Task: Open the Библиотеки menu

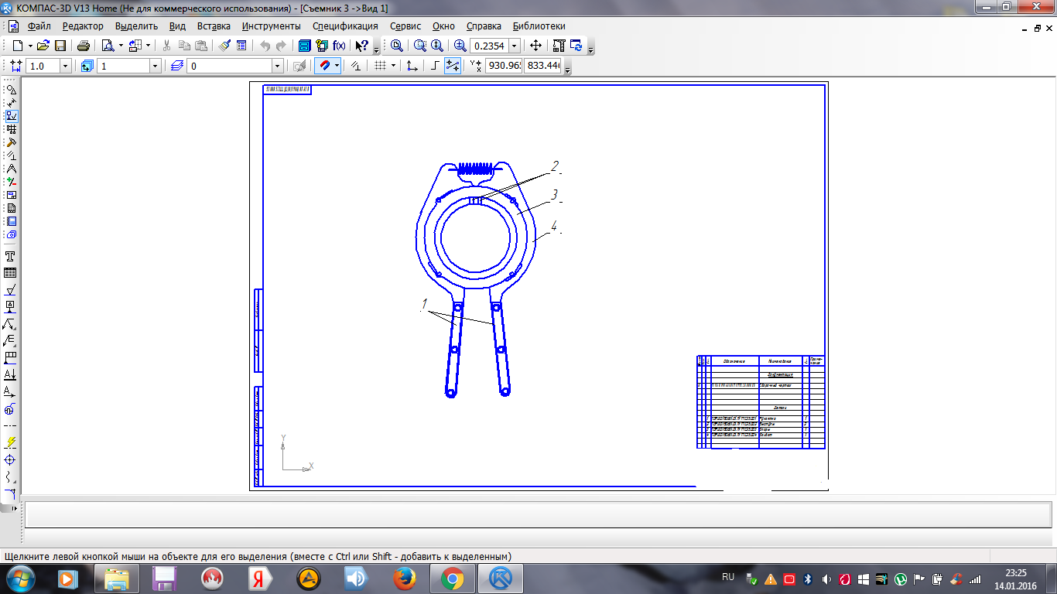Action: click(x=539, y=26)
